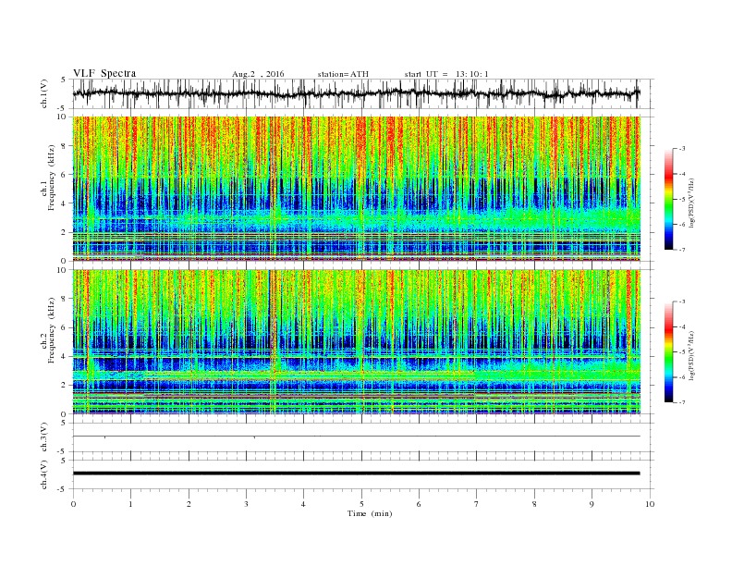Click inside the ch.1 spectrogram panel
The height and width of the screenshot is (566, 732).
pos(357,189)
